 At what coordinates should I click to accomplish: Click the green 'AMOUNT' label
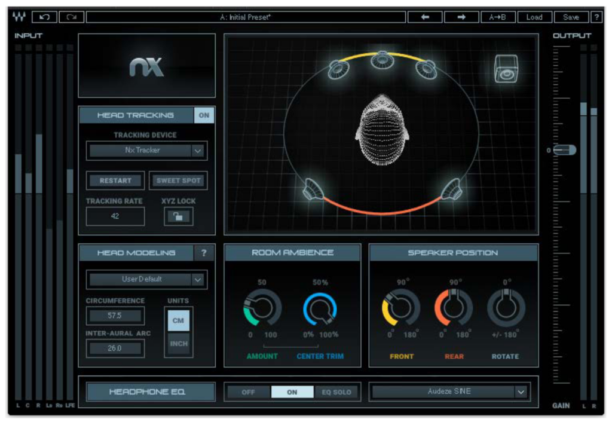tap(262, 356)
